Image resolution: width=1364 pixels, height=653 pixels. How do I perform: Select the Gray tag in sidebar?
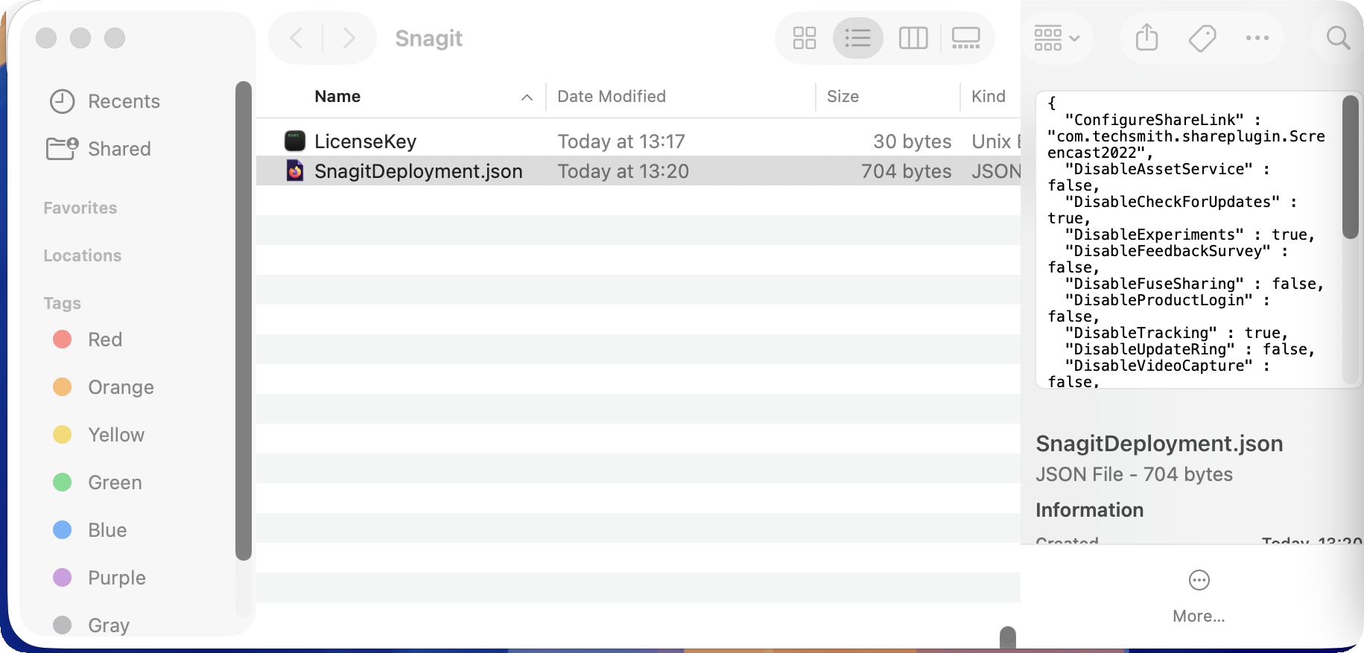click(91, 625)
